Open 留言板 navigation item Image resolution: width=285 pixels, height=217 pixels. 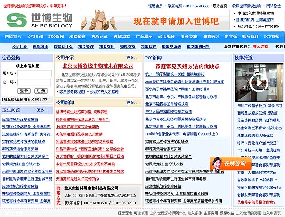(231, 36)
